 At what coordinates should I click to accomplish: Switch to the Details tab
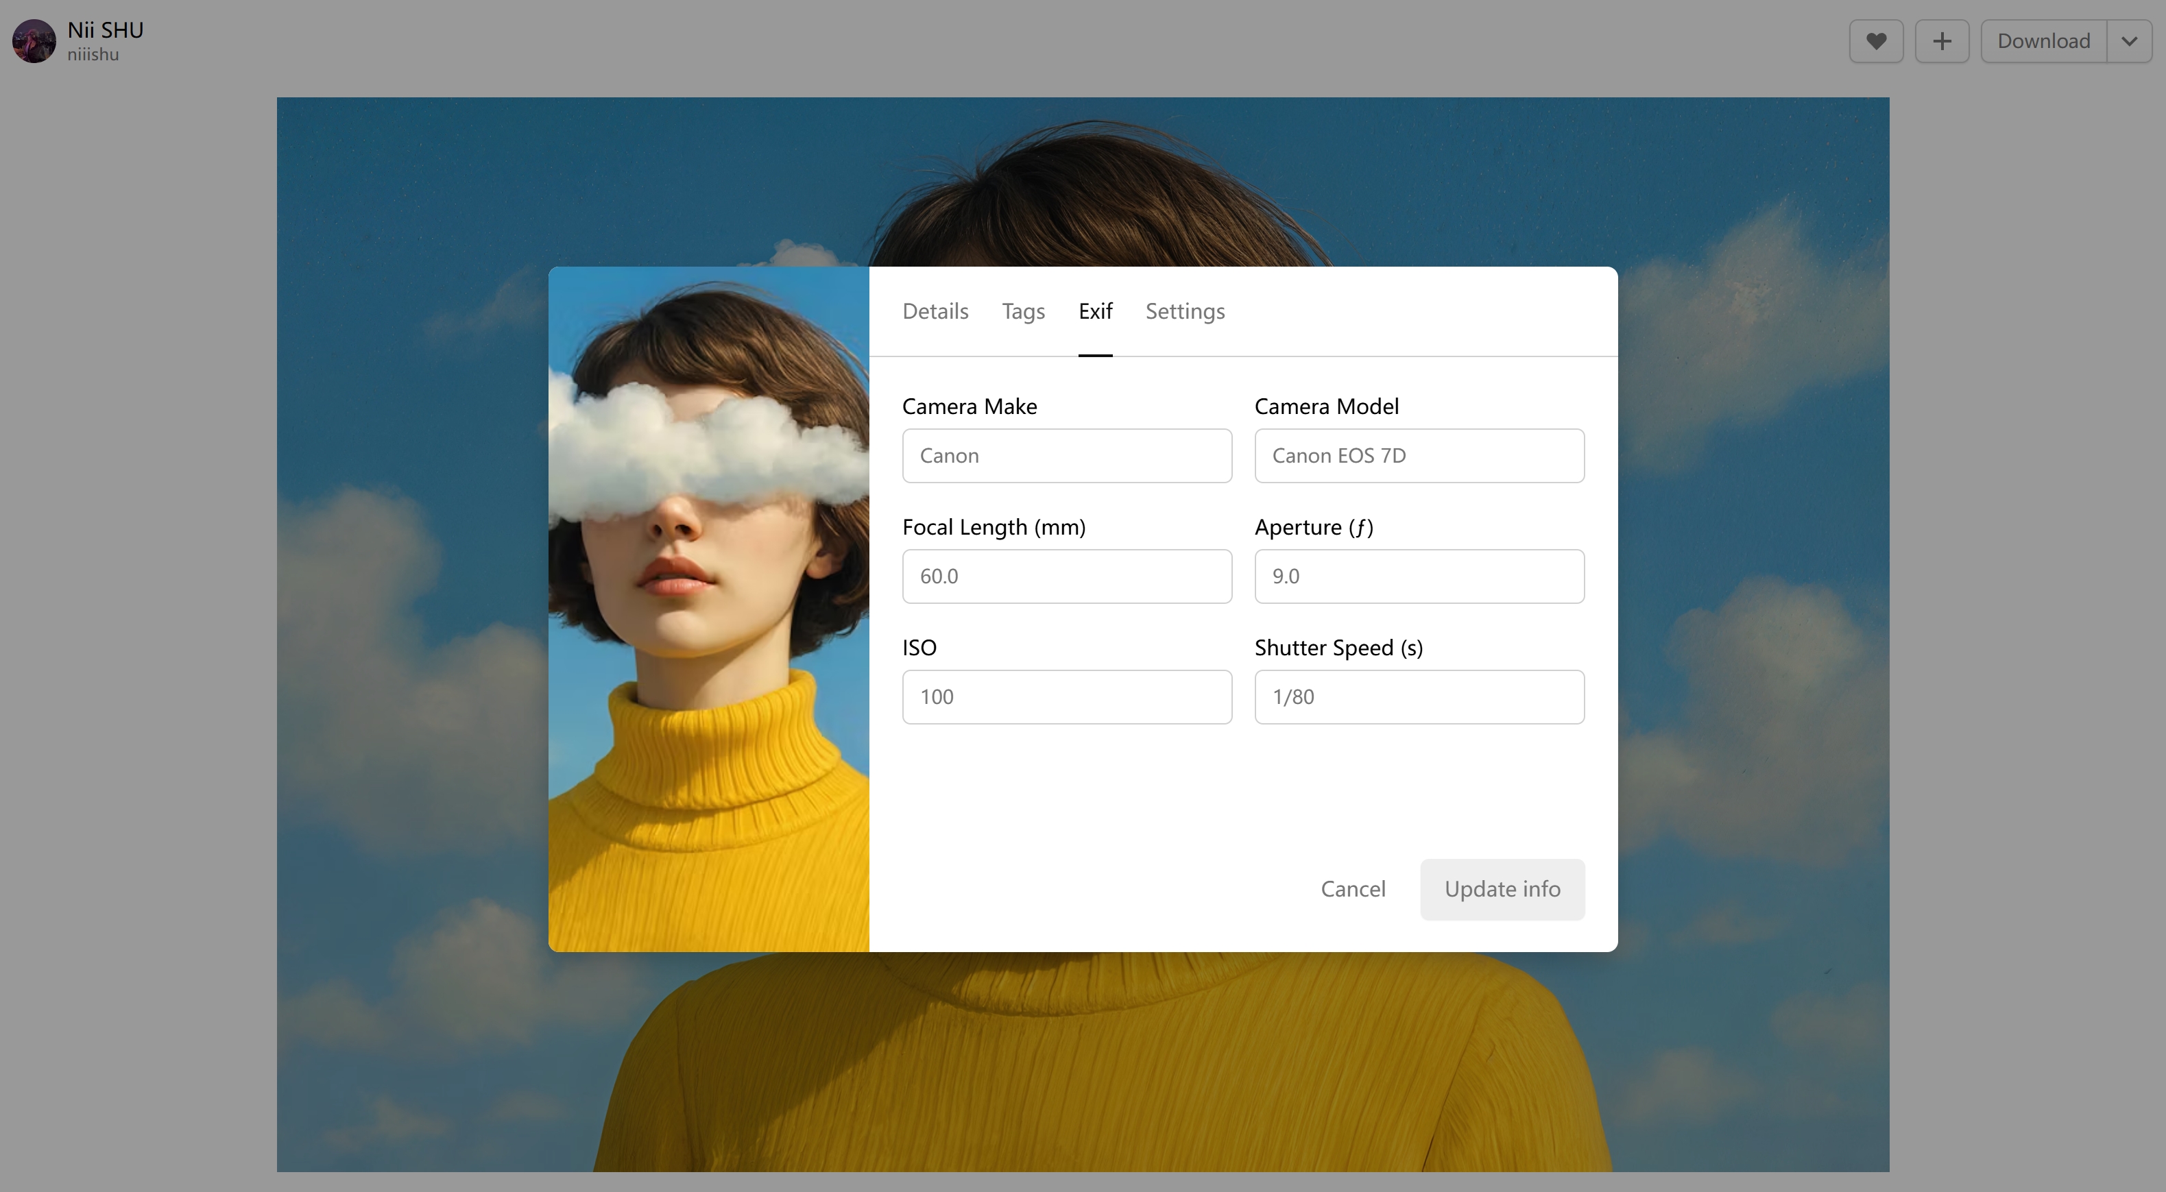click(x=935, y=311)
